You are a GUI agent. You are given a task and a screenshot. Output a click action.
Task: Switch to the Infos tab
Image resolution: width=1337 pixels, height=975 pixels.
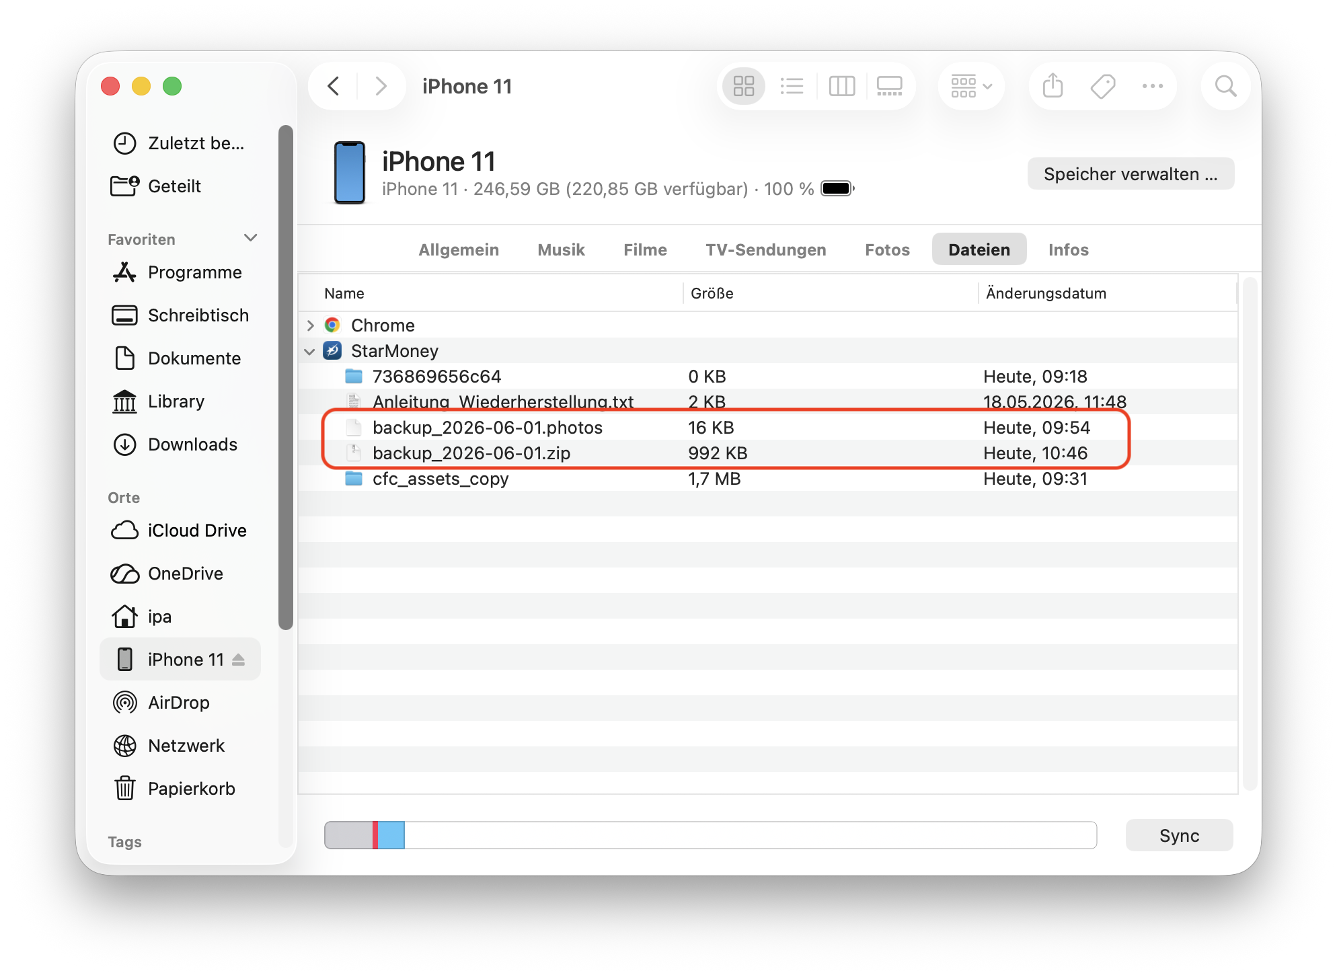pos(1068,249)
